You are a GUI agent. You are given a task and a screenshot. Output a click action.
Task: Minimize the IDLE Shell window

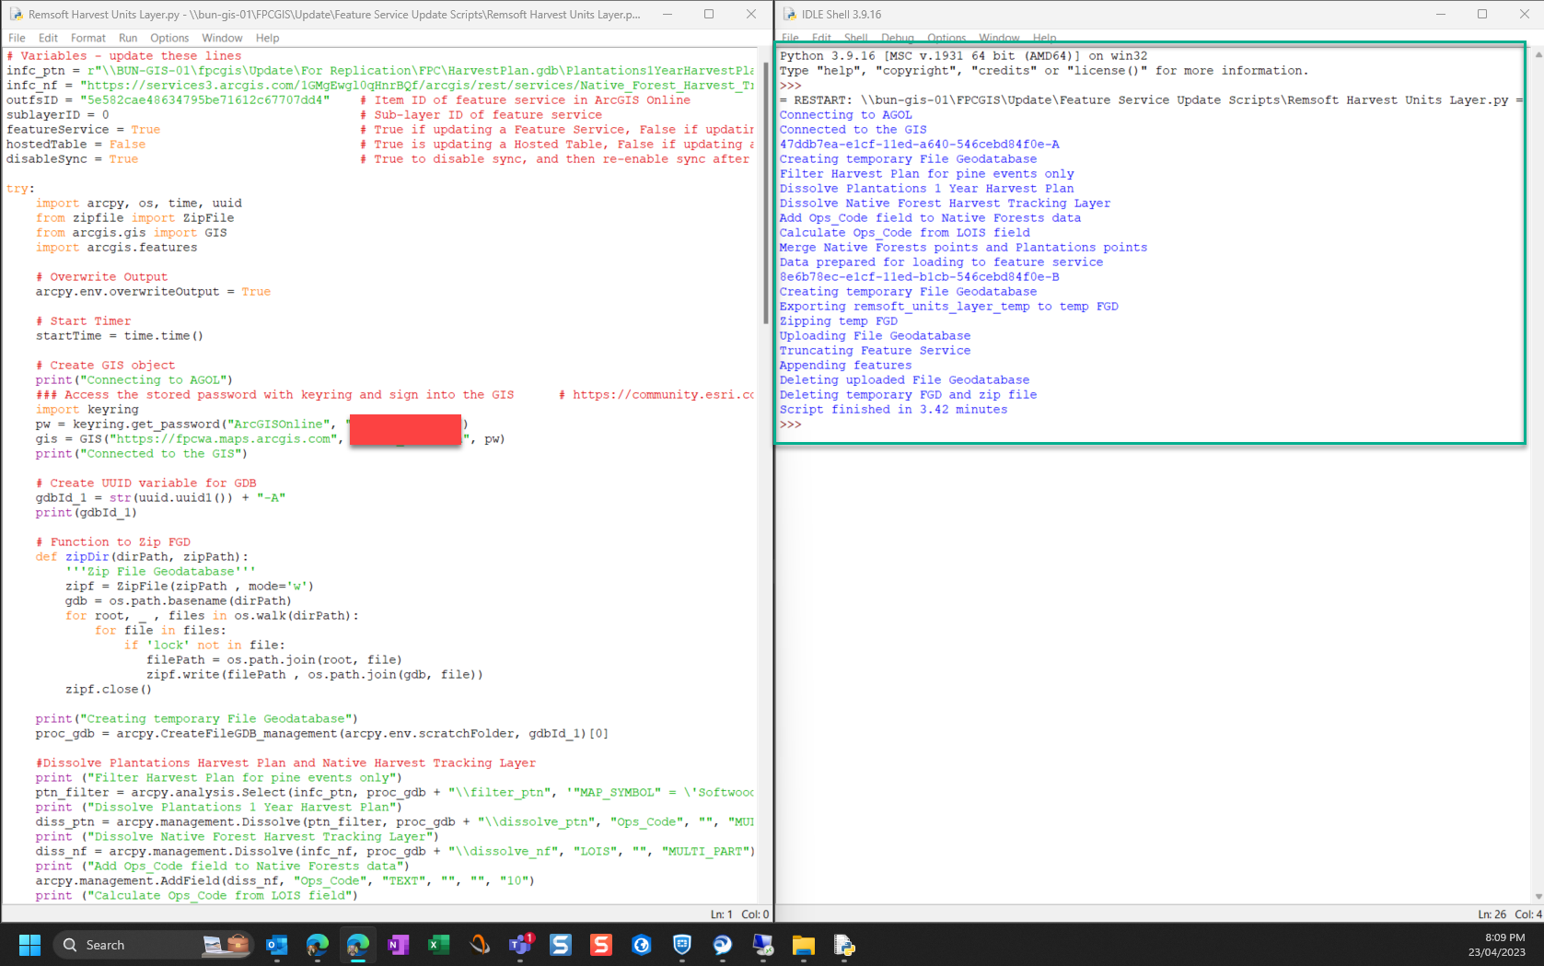[1440, 14]
